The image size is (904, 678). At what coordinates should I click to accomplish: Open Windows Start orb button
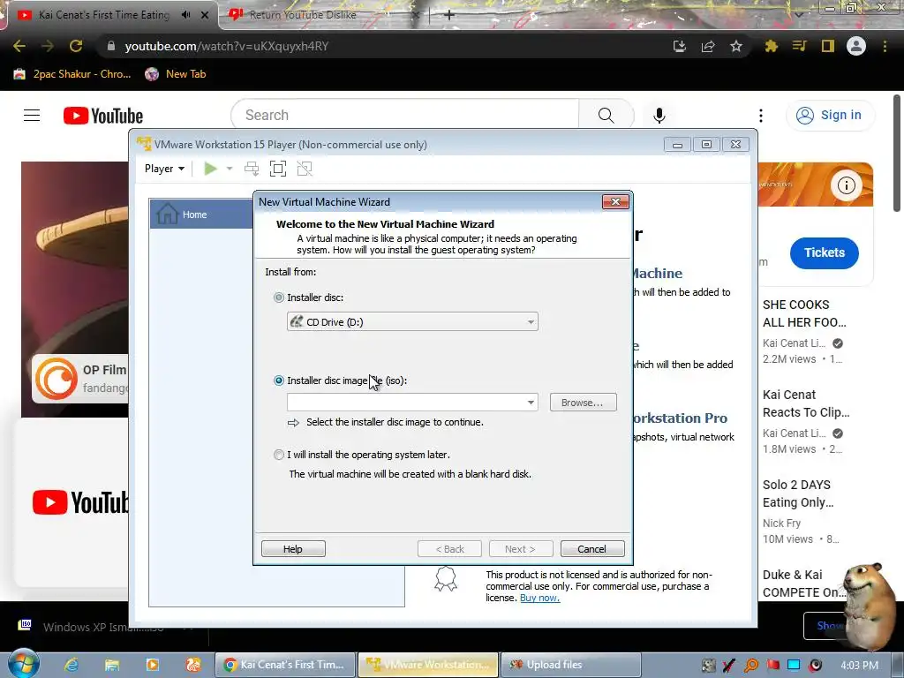coord(24,664)
